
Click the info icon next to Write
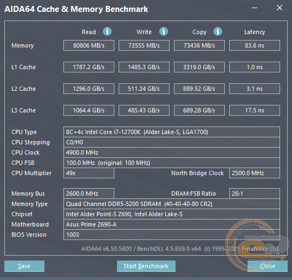tap(164, 31)
